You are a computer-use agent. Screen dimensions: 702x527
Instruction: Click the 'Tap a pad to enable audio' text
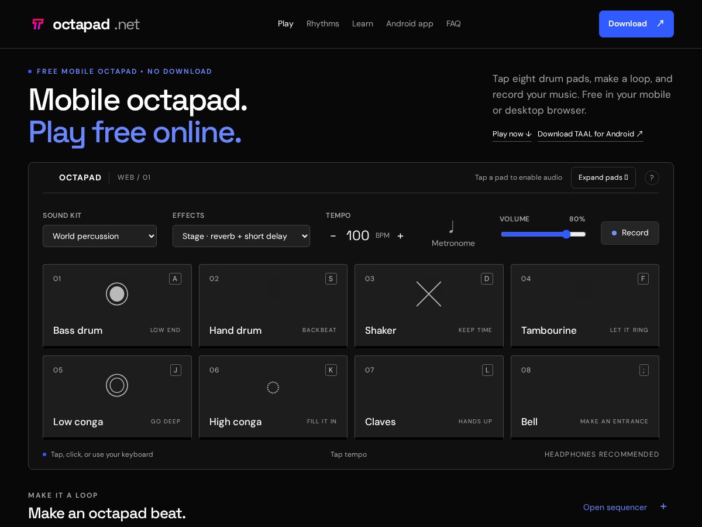click(518, 177)
